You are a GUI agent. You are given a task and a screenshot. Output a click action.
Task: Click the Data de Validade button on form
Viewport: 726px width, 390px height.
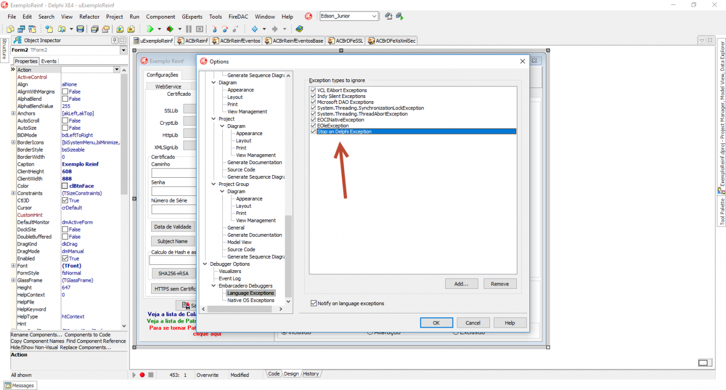(172, 226)
